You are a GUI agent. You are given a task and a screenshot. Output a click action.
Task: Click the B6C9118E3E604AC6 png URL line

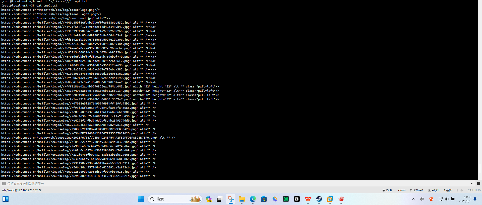(x=75, y=125)
